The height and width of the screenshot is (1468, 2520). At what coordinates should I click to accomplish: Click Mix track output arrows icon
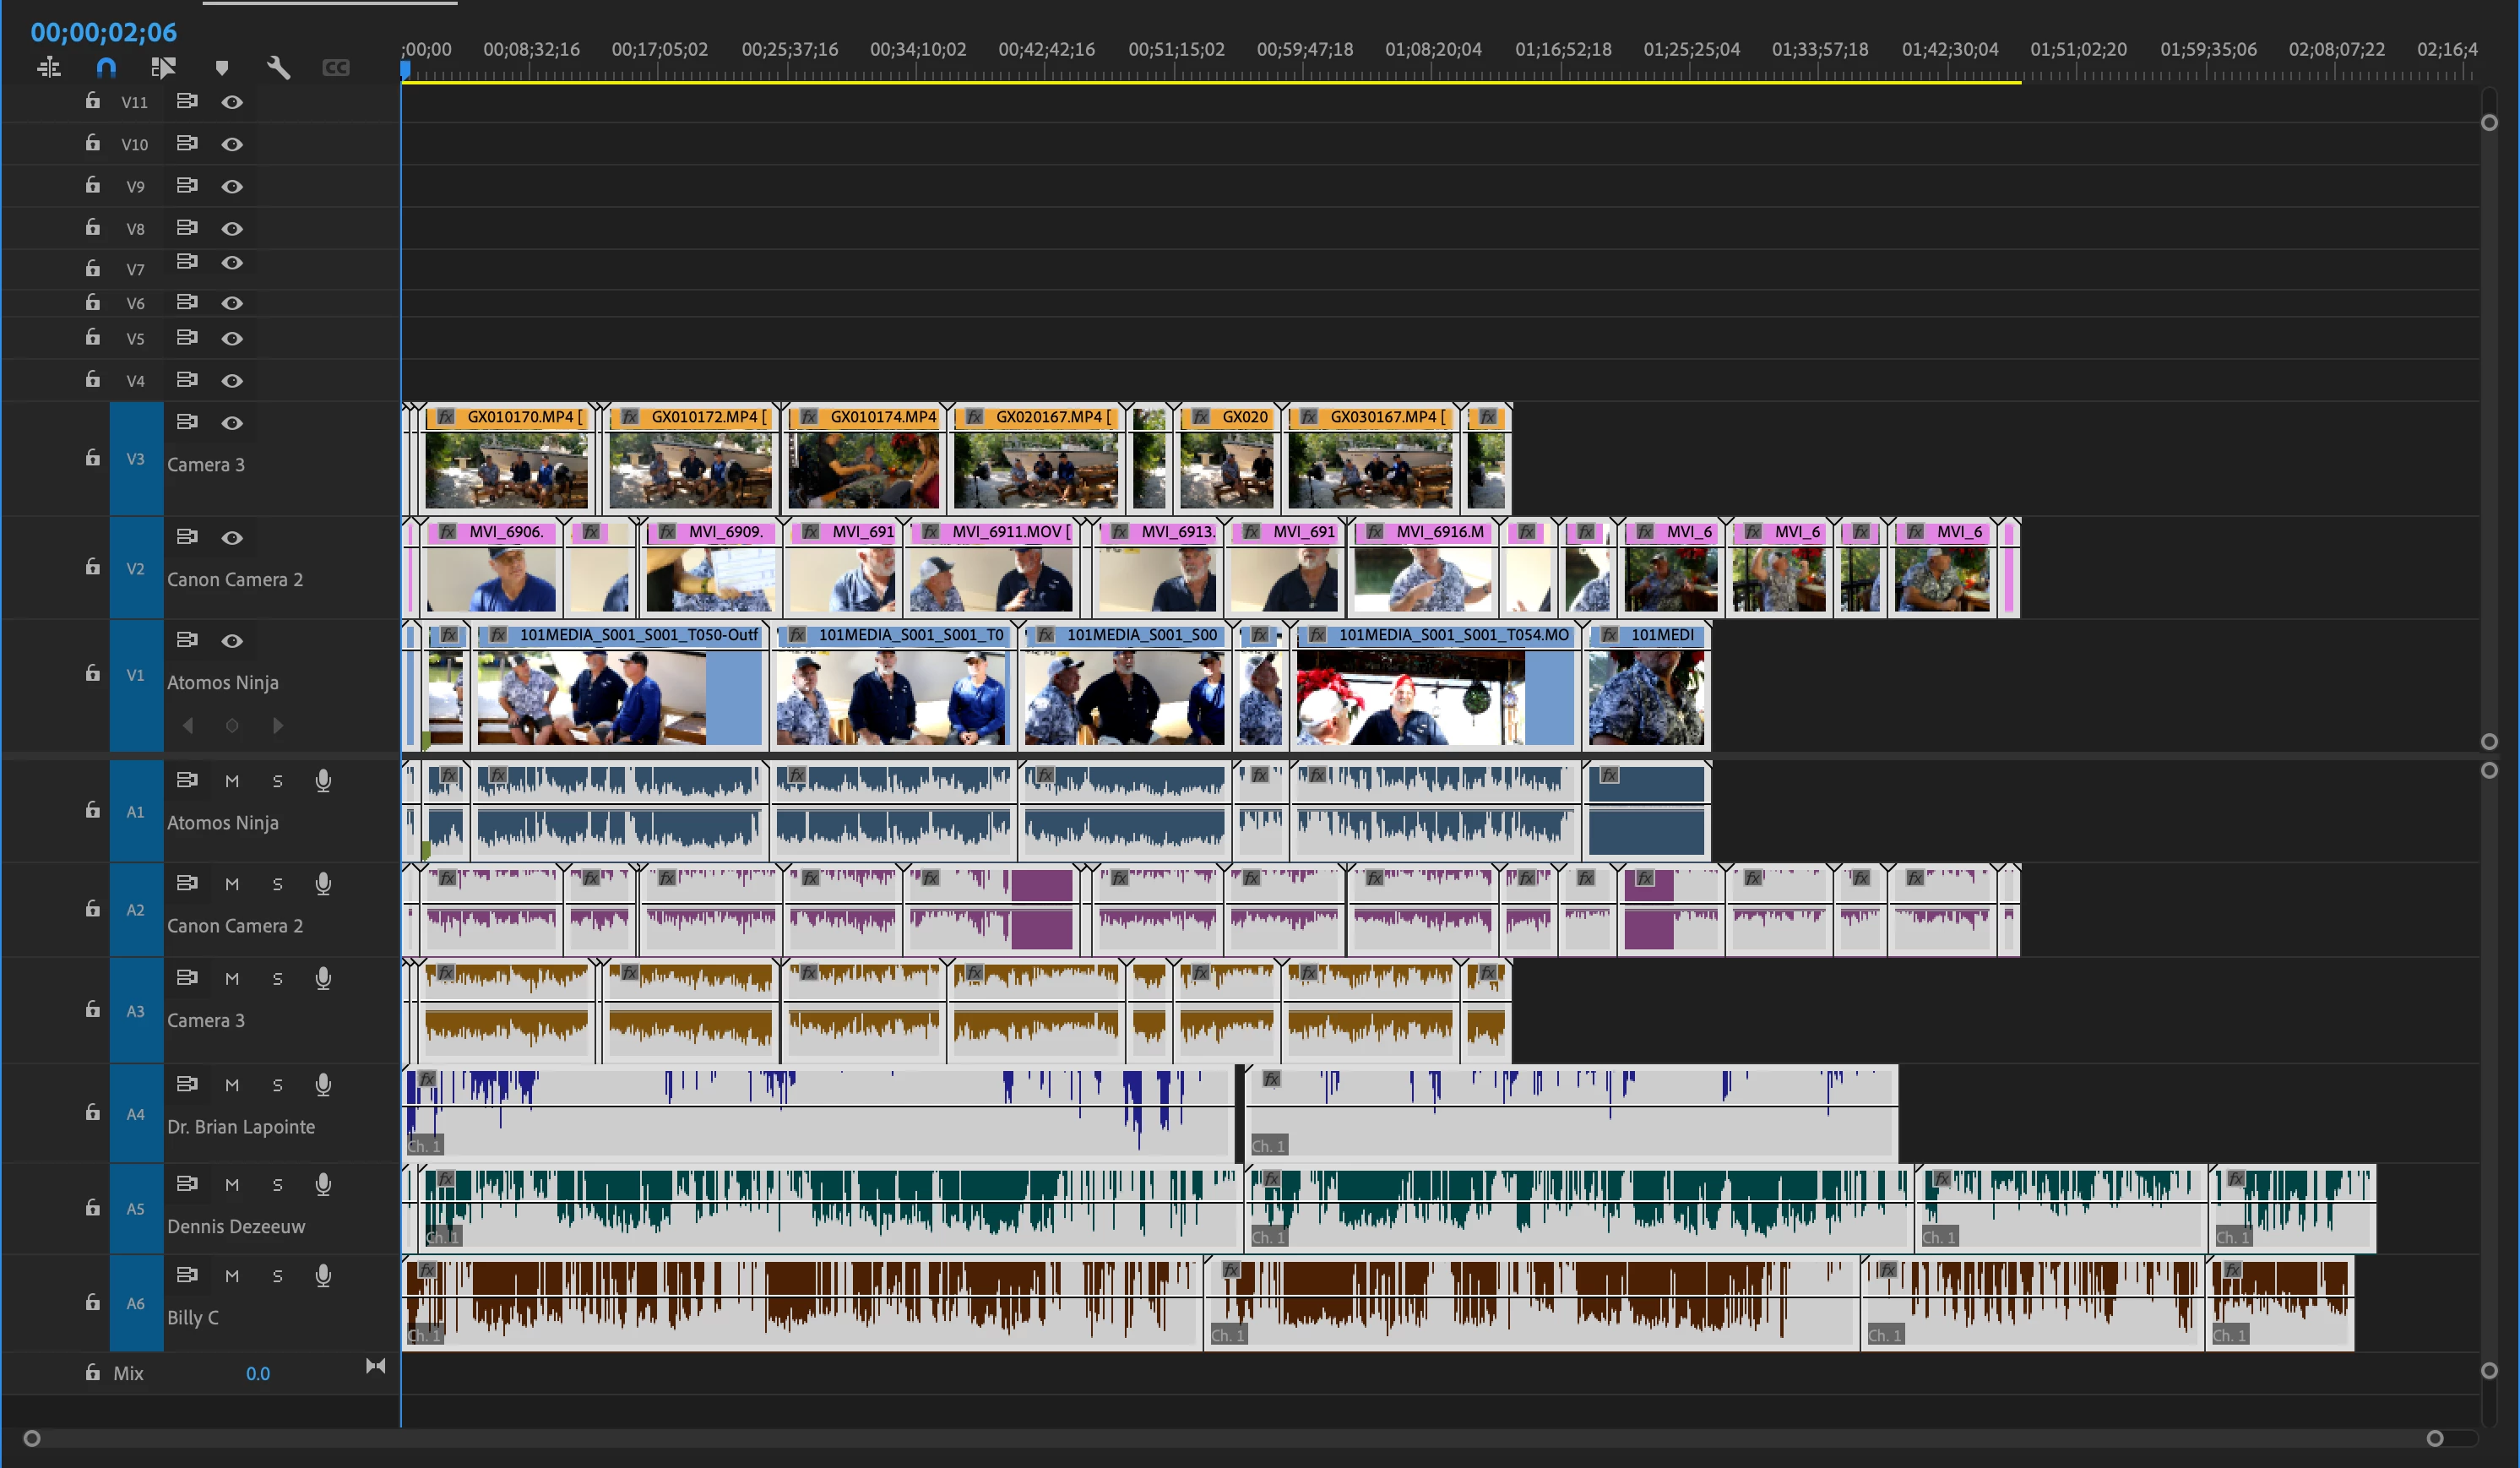pyautogui.click(x=376, y=1366)
